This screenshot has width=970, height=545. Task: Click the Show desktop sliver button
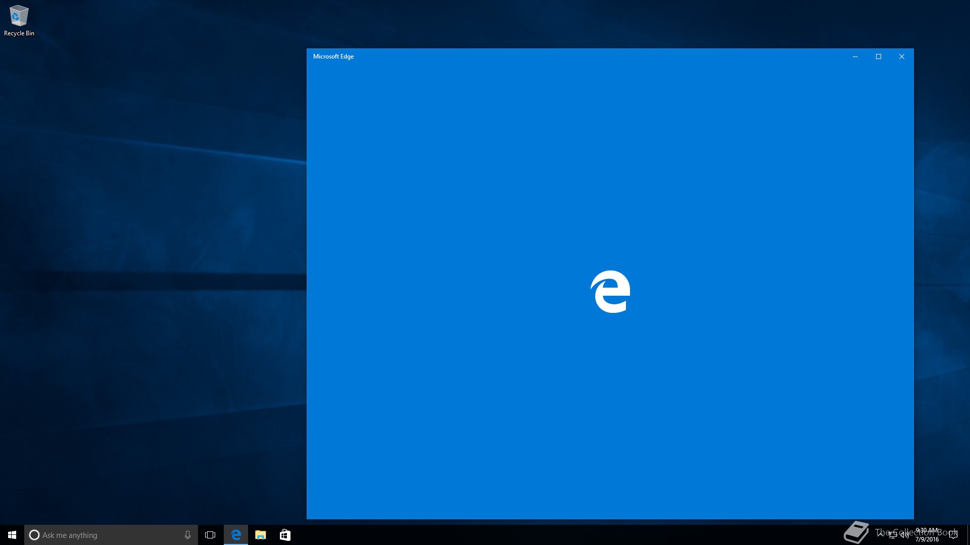(x=968, y=535)
